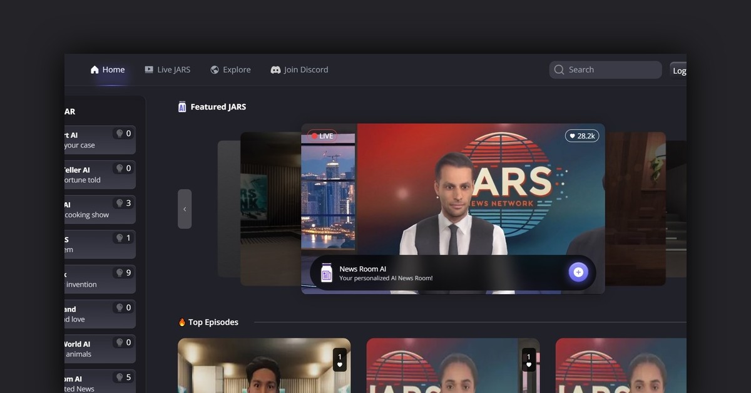This screenshot has height=393, width=751.
Task: Like the second Top Episodes thumbnail heart
Action: [x=529, y=365]
